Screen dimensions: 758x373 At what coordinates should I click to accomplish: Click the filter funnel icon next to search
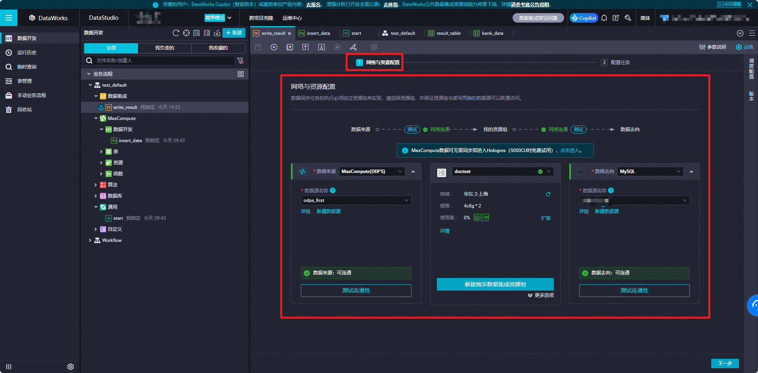[240, 61]
